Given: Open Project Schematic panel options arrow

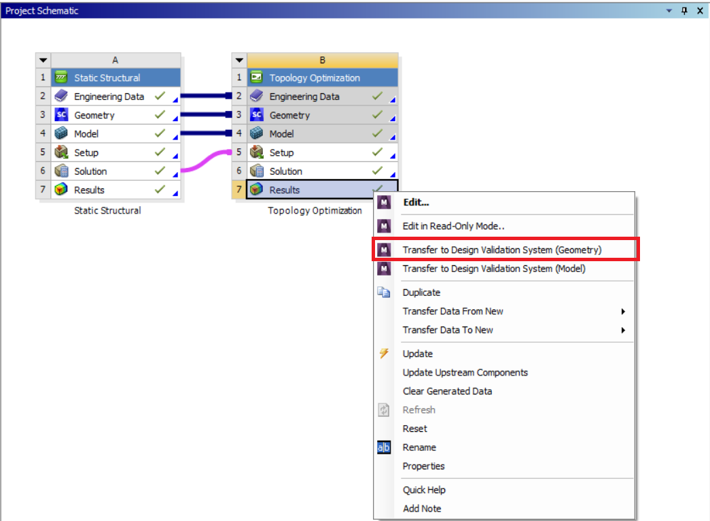Looking at the screenshot, I should [x=669, y=10].
